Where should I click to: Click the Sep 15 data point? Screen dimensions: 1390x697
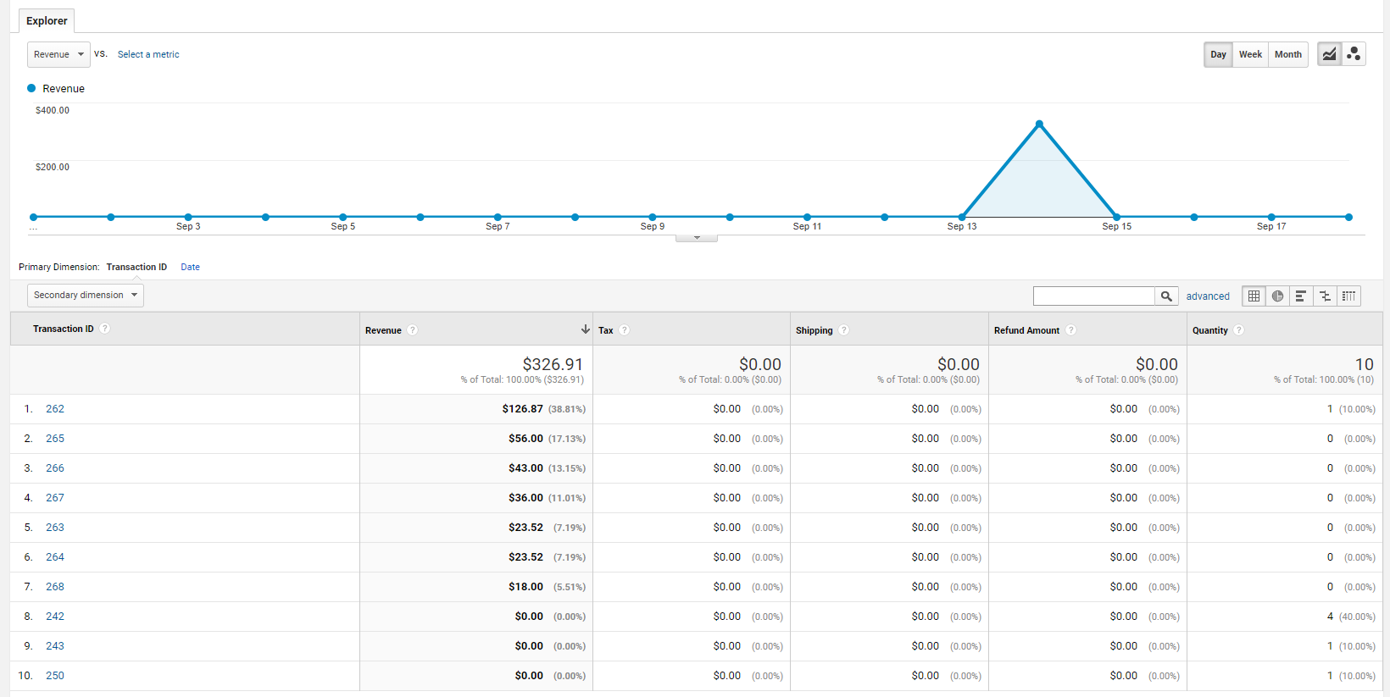coord(1116,217)
